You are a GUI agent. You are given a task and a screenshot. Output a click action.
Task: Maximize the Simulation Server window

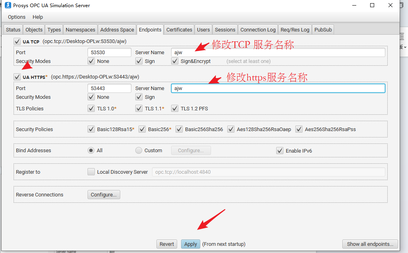[372, 5]
